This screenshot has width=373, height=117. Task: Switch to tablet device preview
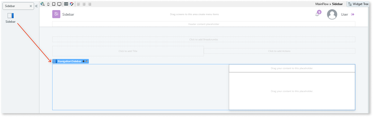(54, 4)
